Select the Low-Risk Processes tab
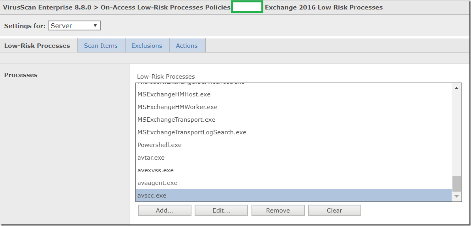The width and height of the screenshot is (471, 226). point(37,46)
